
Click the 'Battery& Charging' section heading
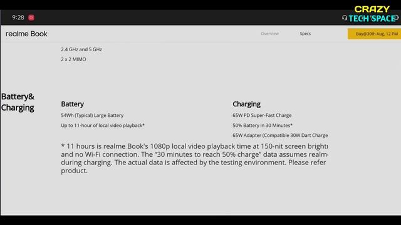tap(18, 102)
